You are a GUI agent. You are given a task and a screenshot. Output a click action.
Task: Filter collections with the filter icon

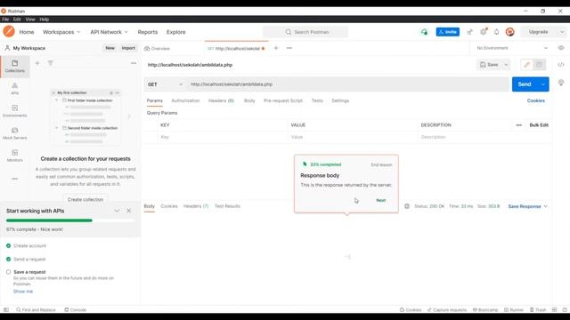[51, 63]
